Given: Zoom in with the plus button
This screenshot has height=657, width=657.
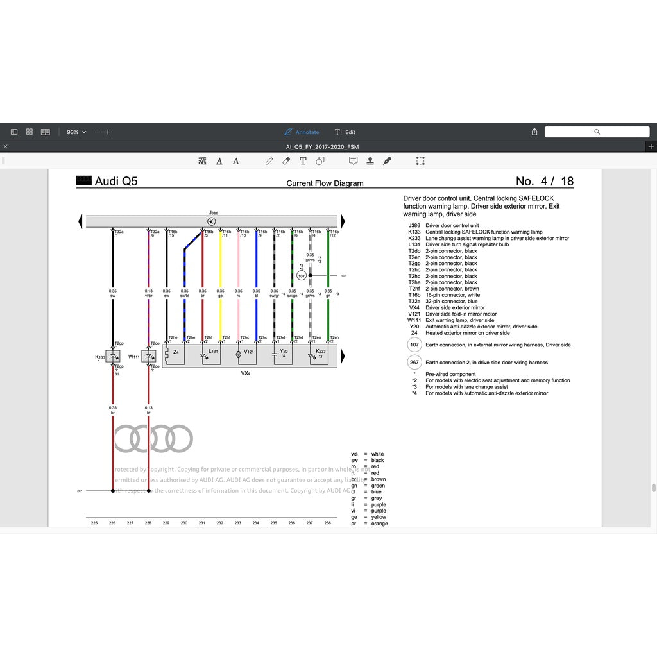Looking at the screenshot, I should click(108, 132).
